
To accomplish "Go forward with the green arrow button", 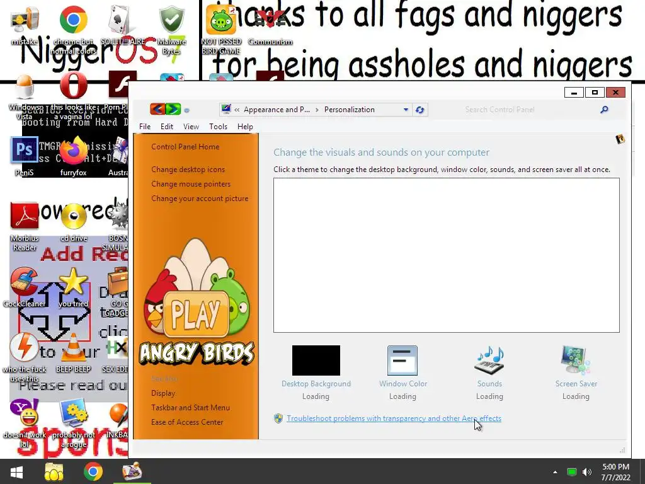I will pyautogui.click(x=173, y=109).
